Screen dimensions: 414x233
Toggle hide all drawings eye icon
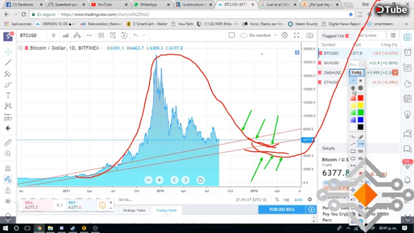(8, 201)
